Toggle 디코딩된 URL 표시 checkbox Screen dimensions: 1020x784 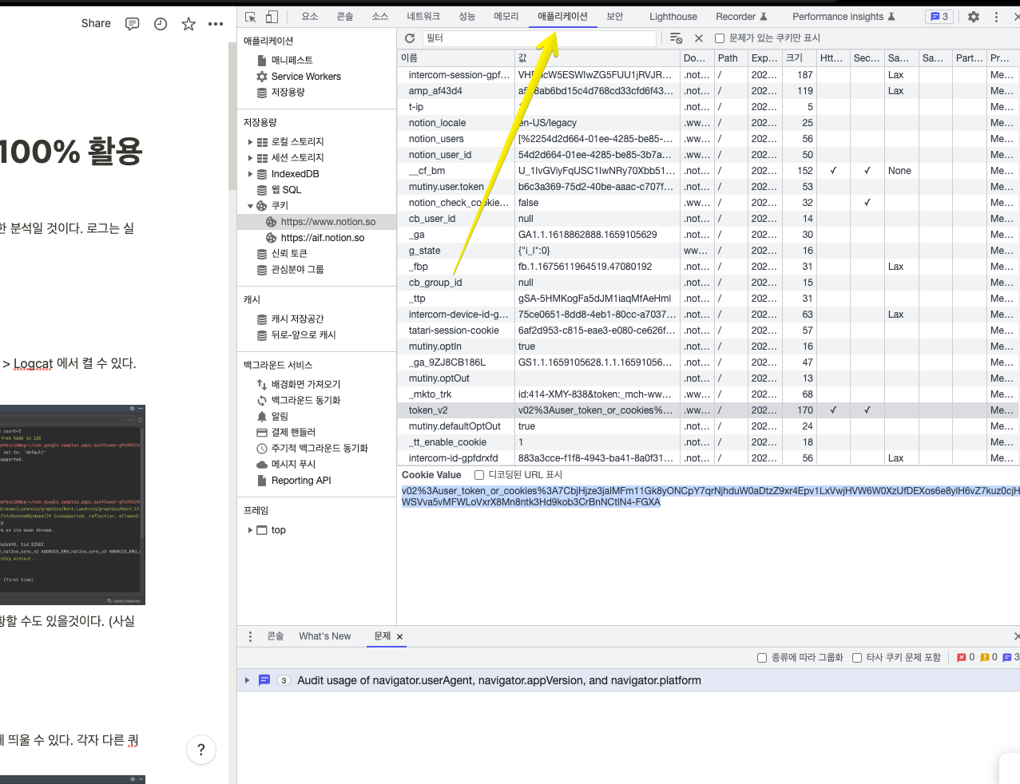point(479,475)
